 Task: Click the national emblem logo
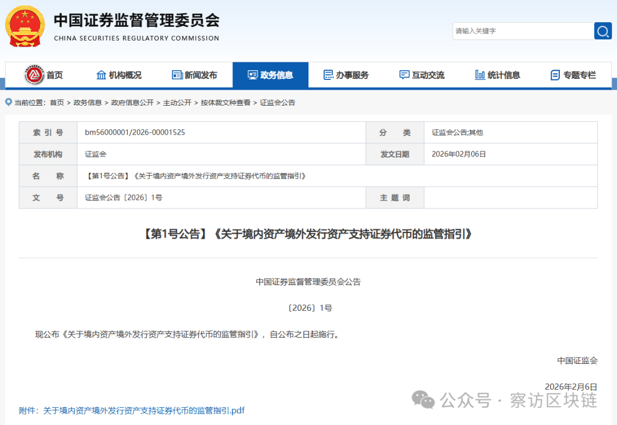click(x=25, y=26)
